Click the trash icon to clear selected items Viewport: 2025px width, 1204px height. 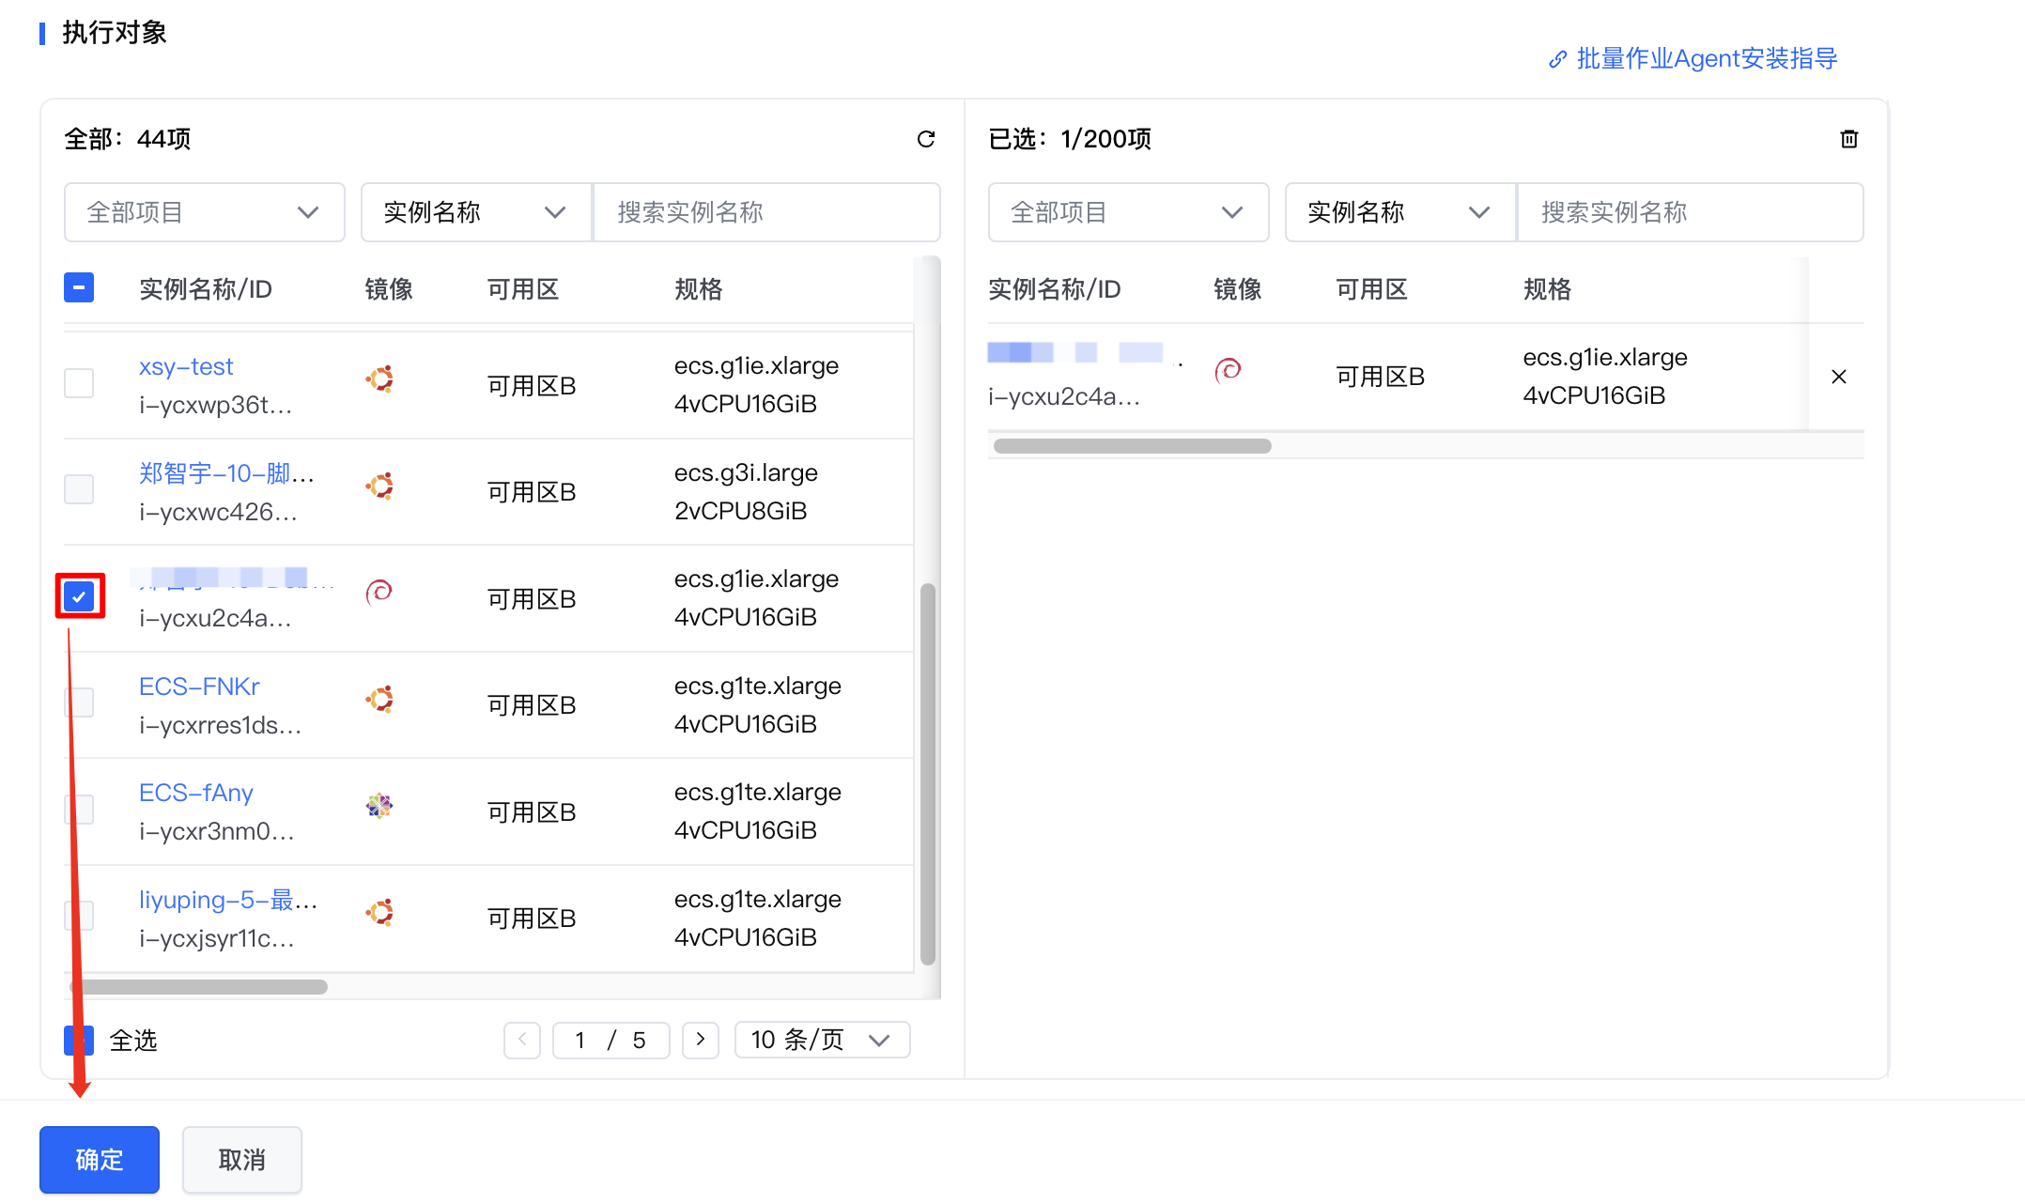1848,139
